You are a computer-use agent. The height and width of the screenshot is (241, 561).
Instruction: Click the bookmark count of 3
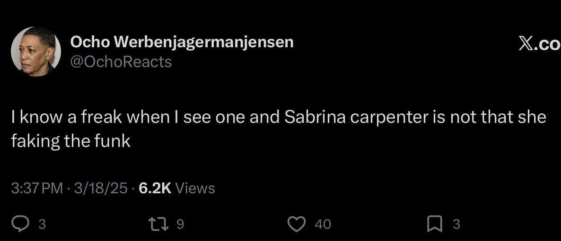(456, 224)
